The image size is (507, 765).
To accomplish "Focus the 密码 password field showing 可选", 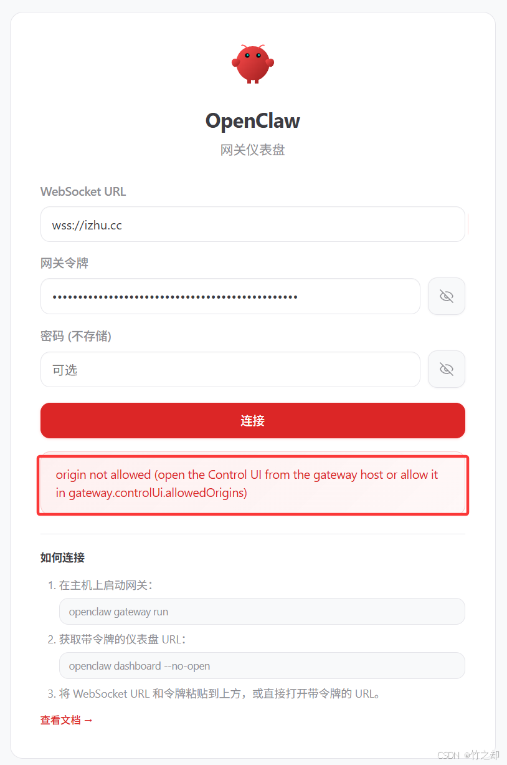I will pyautogui.click(x=230, y=370).
